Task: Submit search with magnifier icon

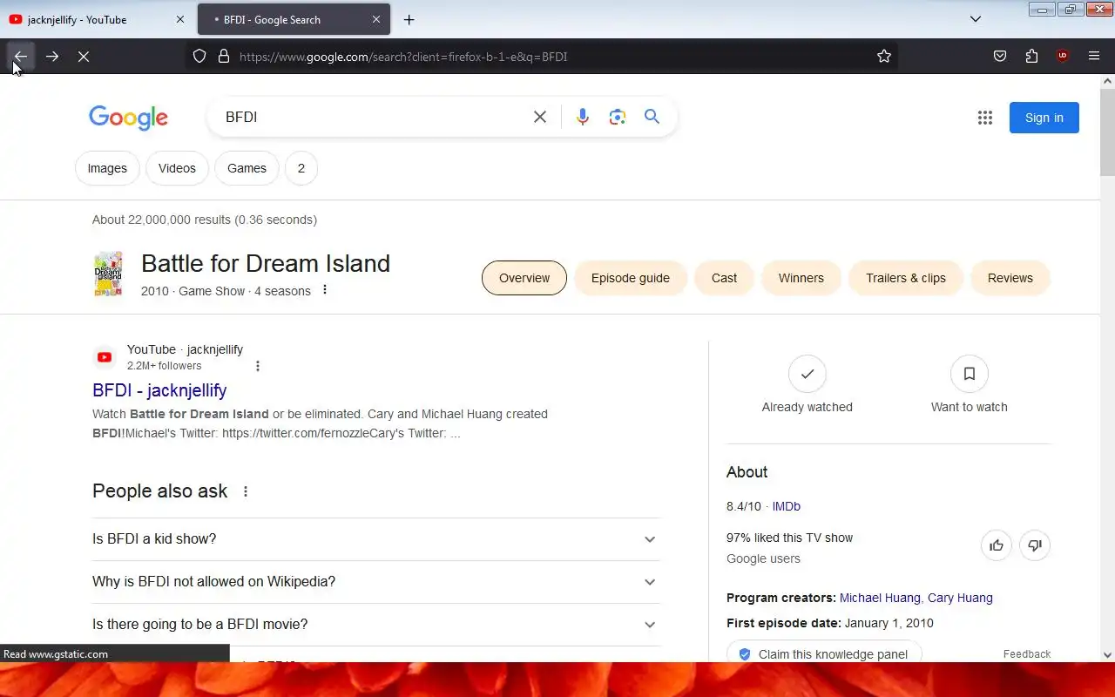Action: click(652, 117)
